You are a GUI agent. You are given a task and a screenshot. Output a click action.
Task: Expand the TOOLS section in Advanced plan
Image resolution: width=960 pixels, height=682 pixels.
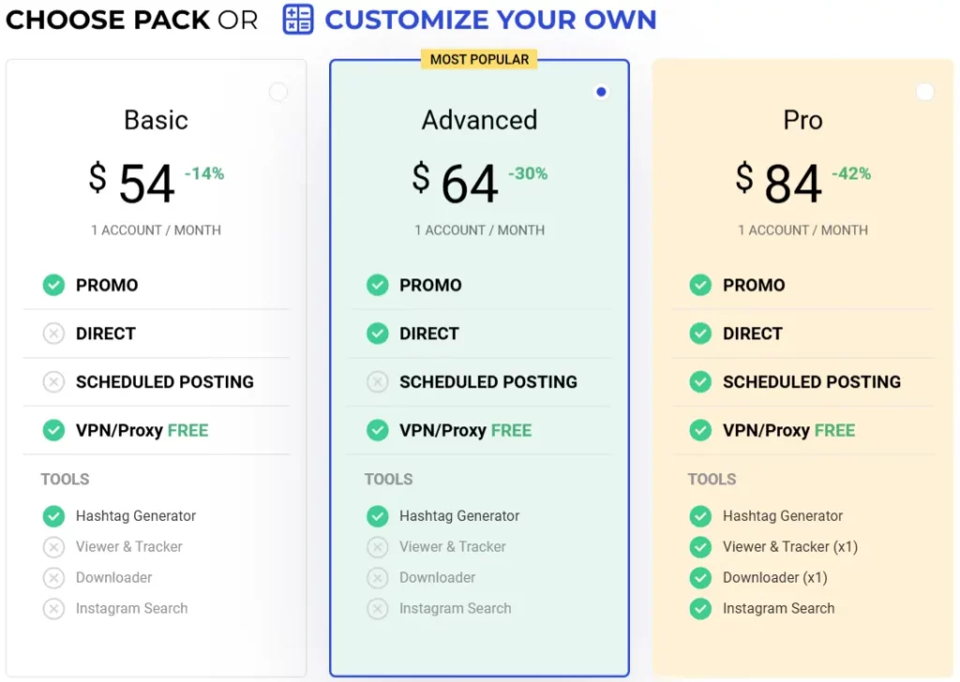point(388,479)
